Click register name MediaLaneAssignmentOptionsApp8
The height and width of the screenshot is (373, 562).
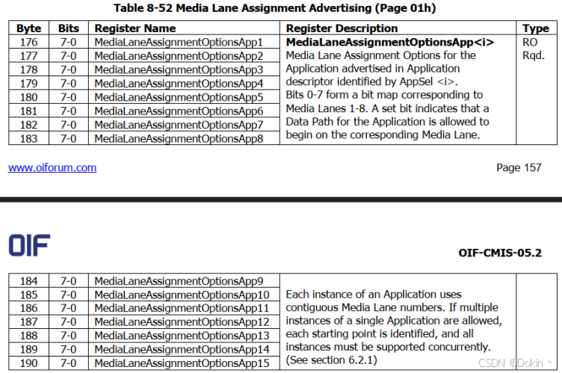179,139
